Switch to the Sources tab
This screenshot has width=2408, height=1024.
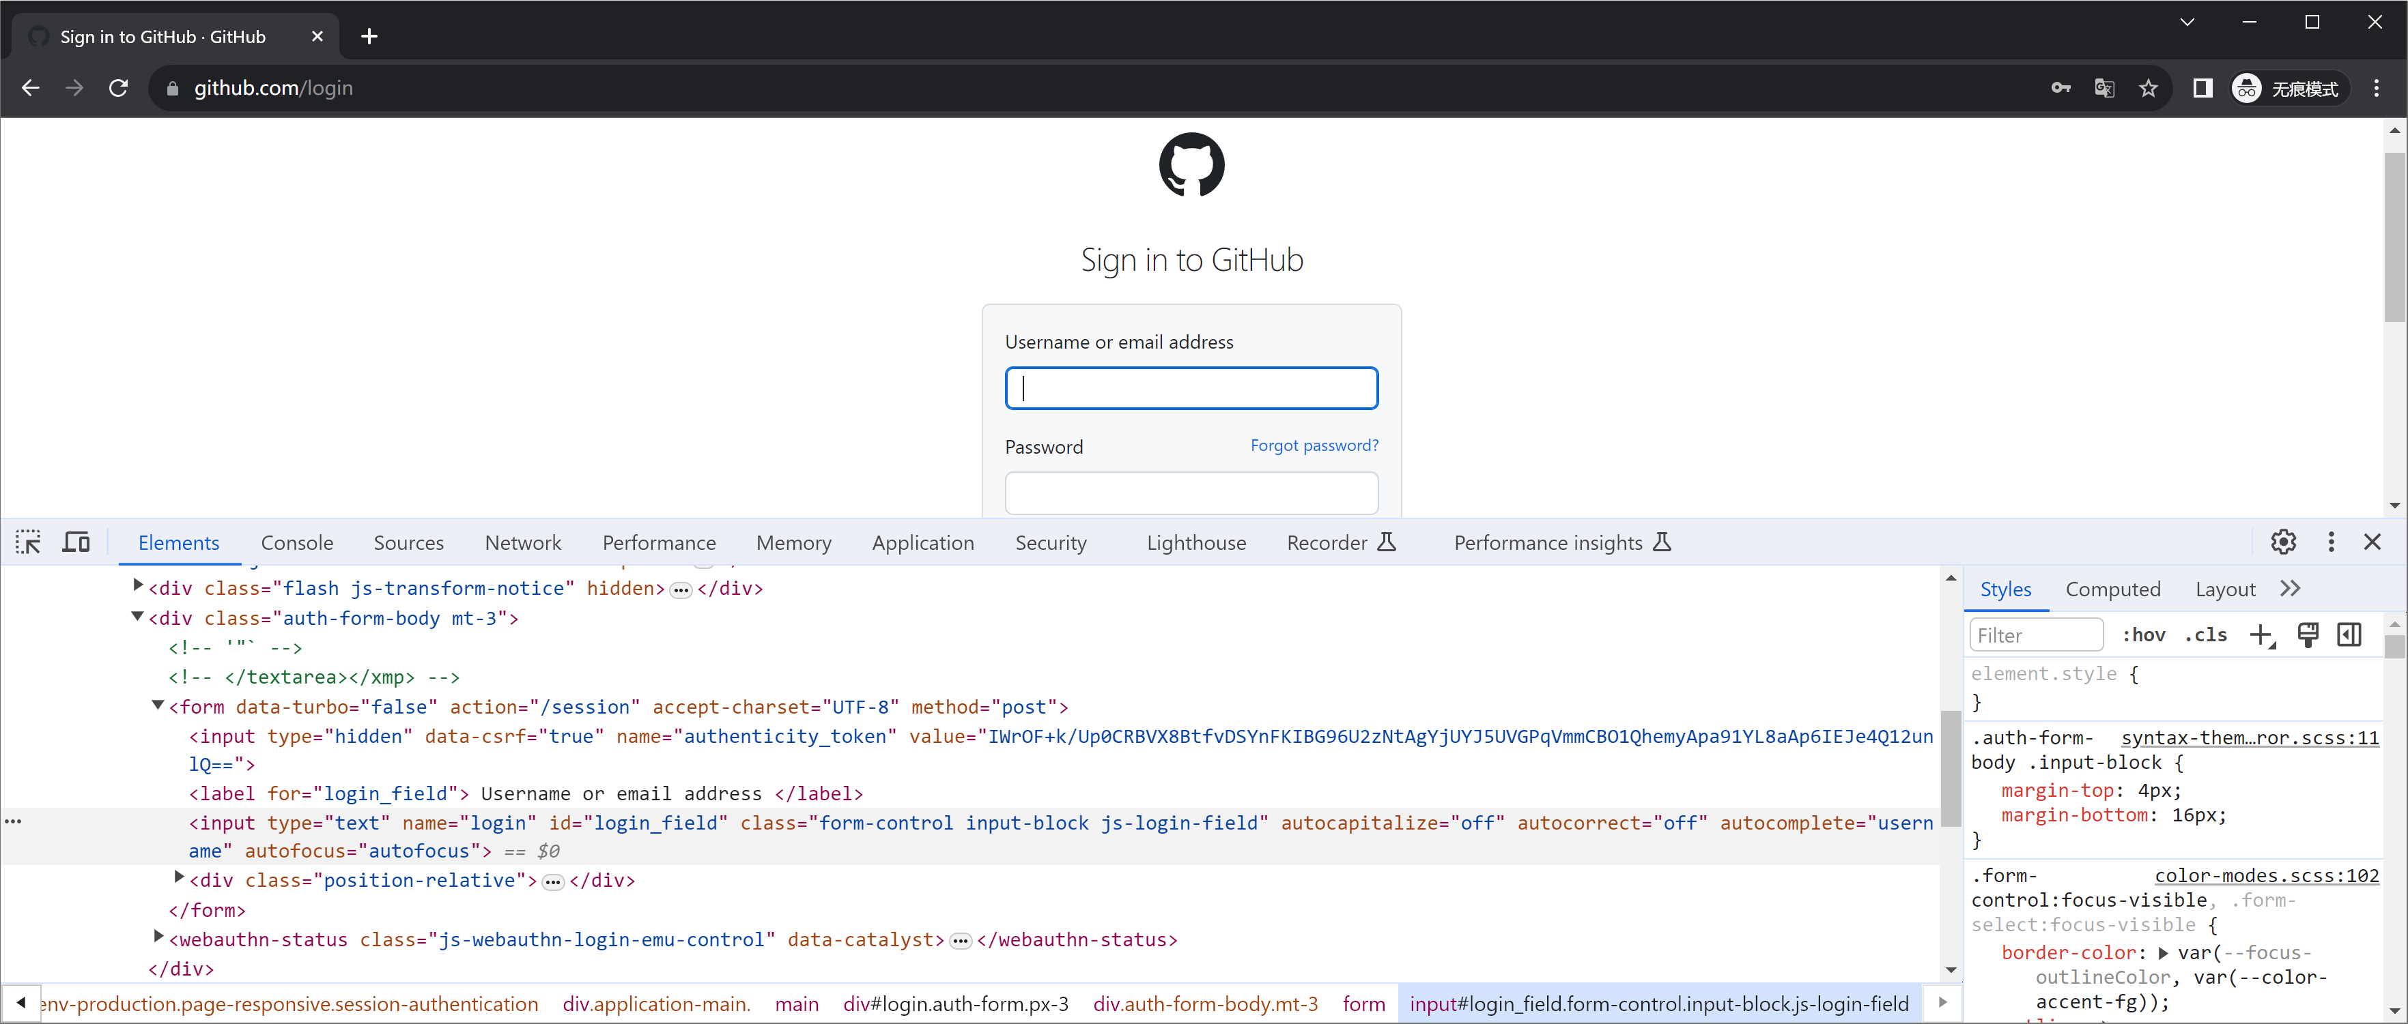point(408,543)
